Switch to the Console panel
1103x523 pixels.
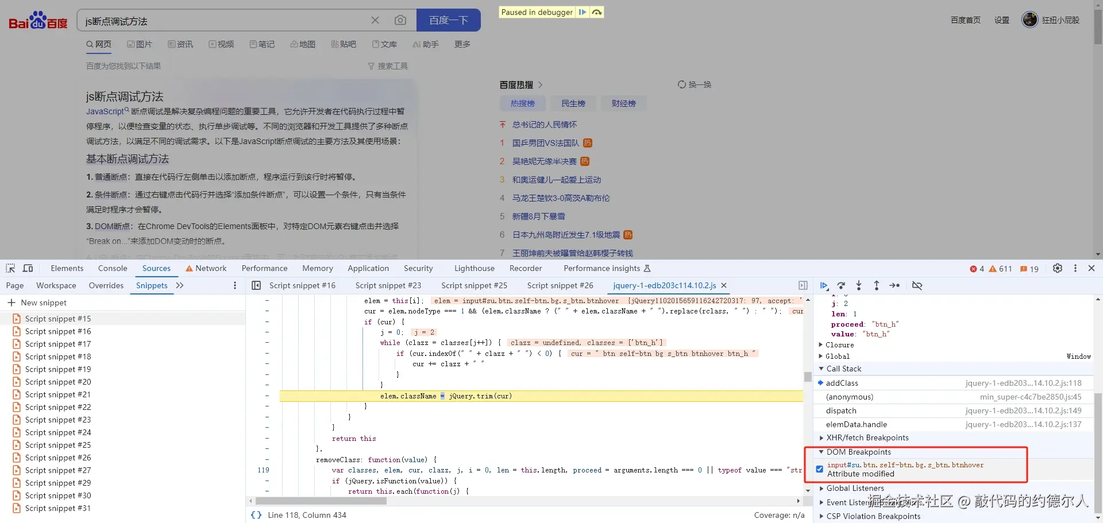pyautogui.click(x=112, y=268)
